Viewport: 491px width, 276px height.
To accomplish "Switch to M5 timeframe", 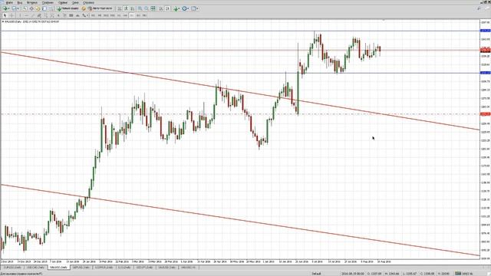I will coord(100,15).
